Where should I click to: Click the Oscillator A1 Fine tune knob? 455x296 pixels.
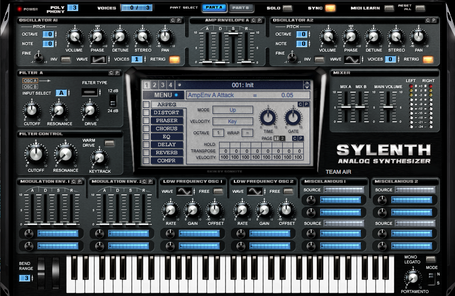(38, 57)
